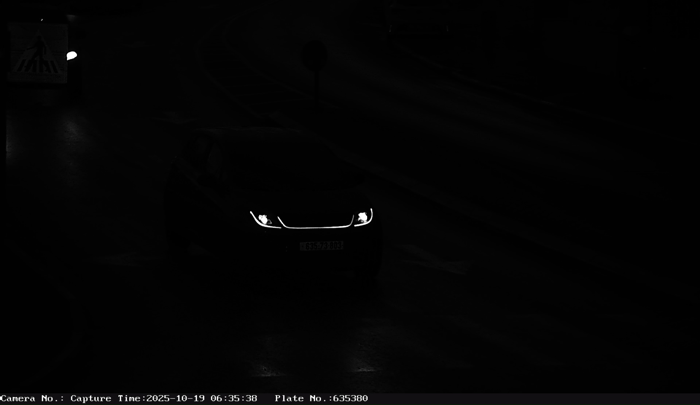This screenshot has width=700, height=405.
Task: Click the car's front license plate
Action: pos(321,246)
